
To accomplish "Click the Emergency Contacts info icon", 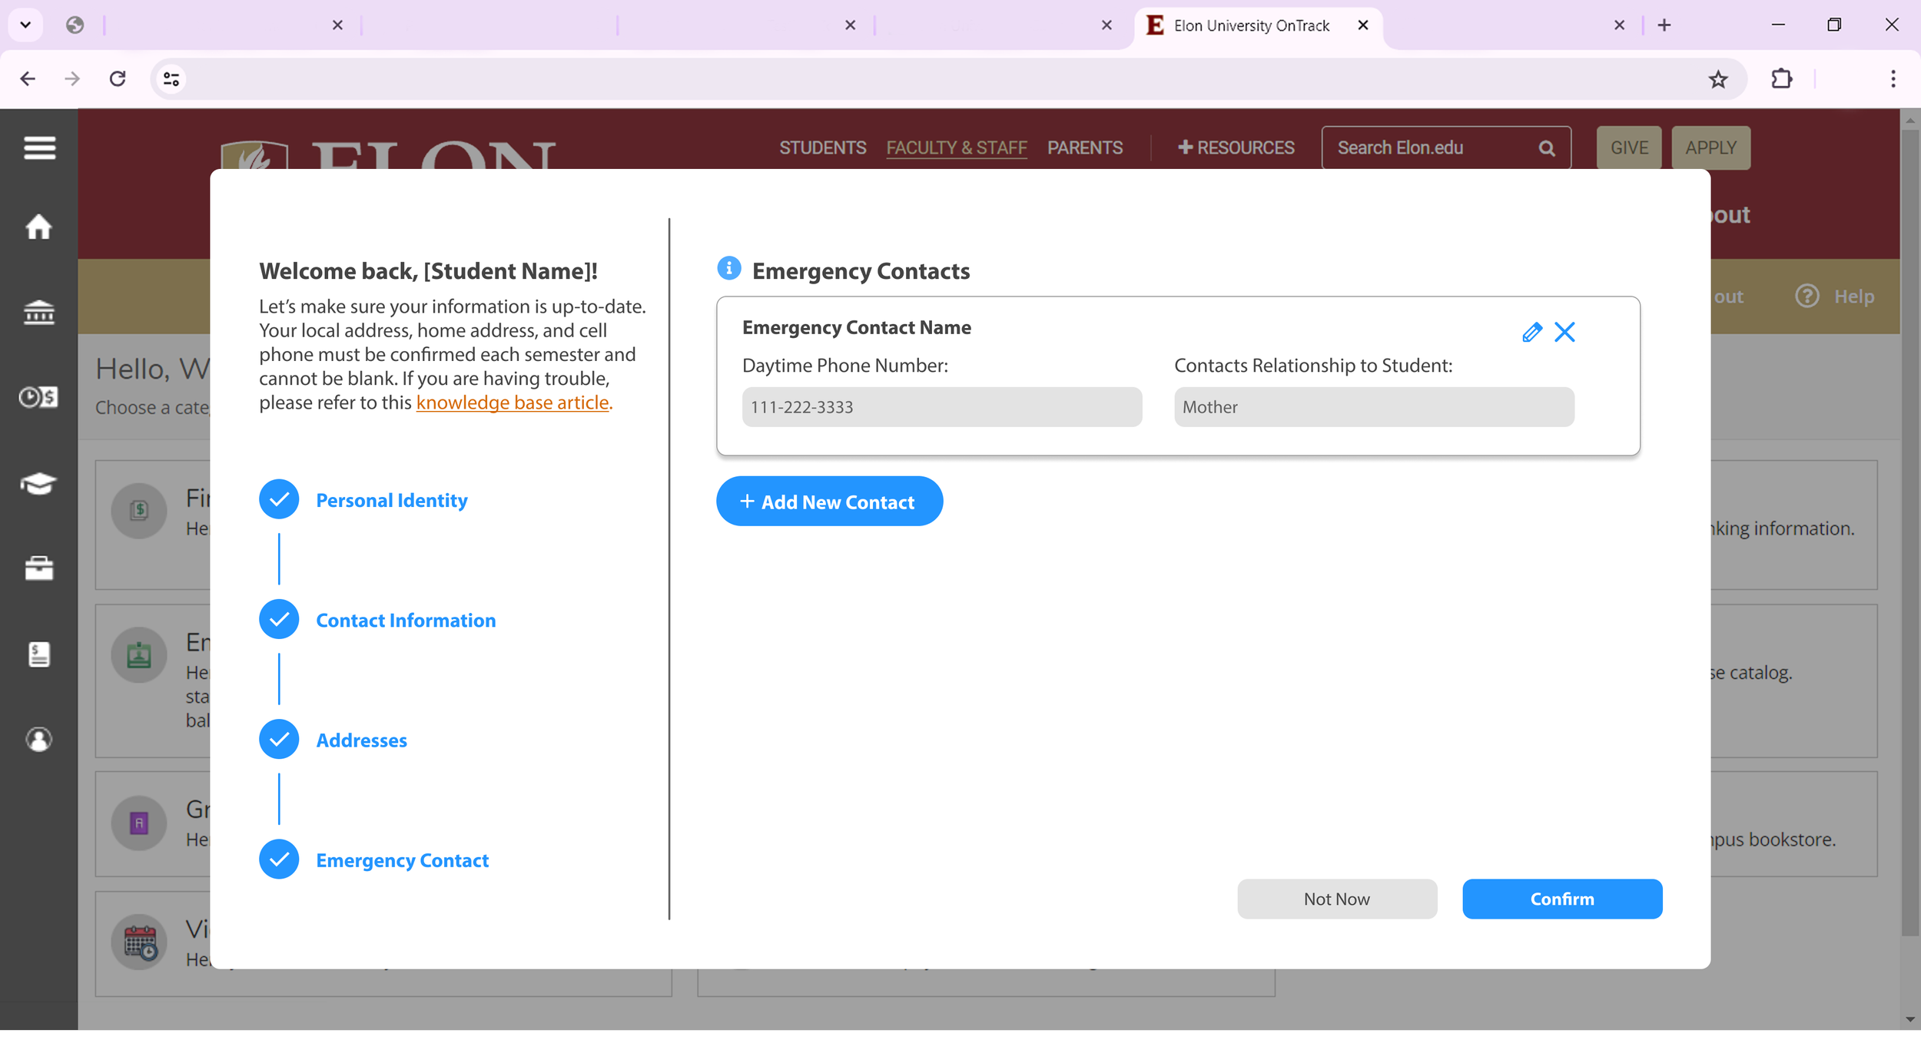I will [x=728, y=269].
